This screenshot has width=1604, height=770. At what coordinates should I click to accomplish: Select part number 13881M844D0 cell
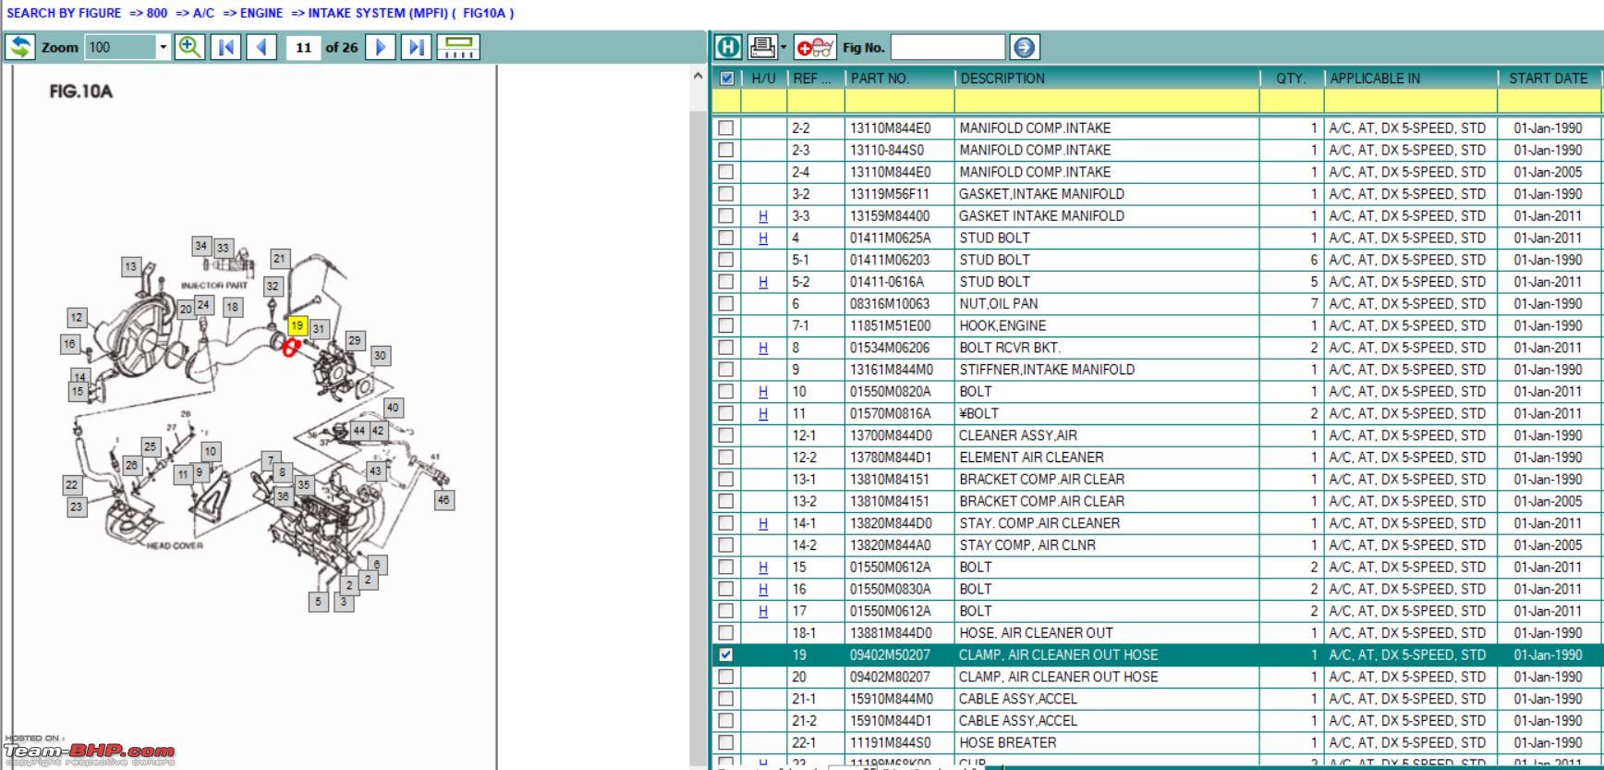[899, 633]
